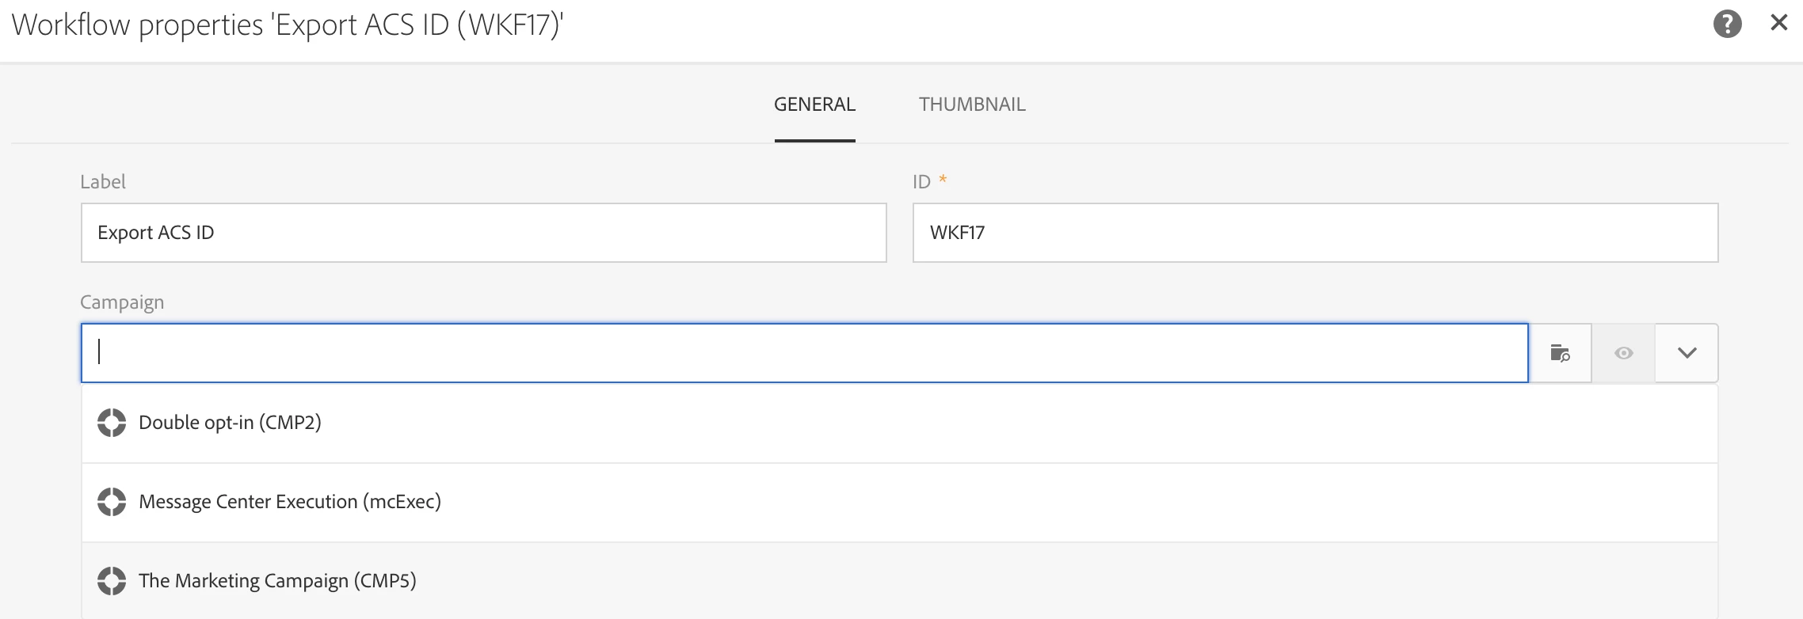This screenshot has width=1803, height=619.
Task: Click the Workflow properties dialog title
Action: (287, 25)
